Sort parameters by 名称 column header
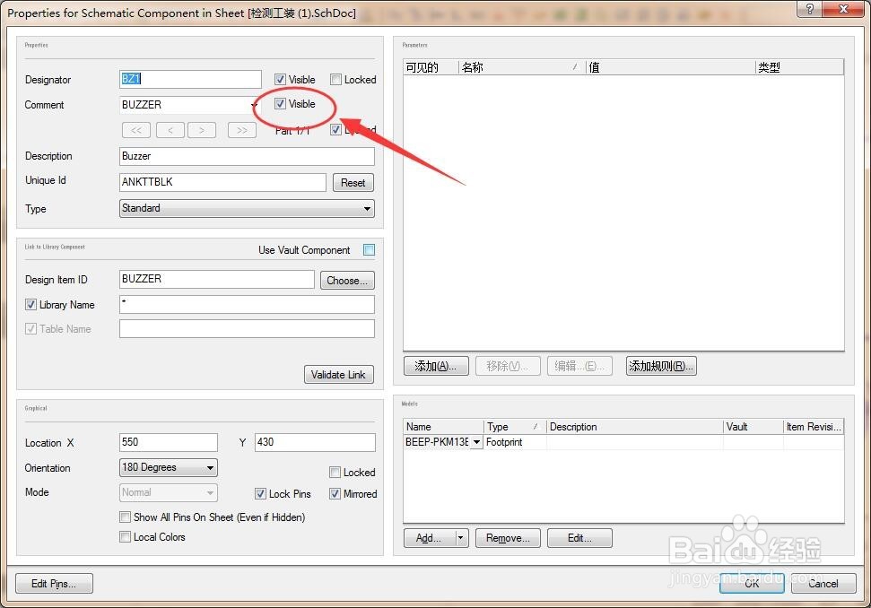 [522, 67]
